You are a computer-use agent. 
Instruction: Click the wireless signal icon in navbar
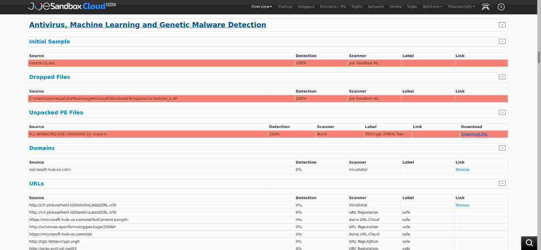[485, 7]
